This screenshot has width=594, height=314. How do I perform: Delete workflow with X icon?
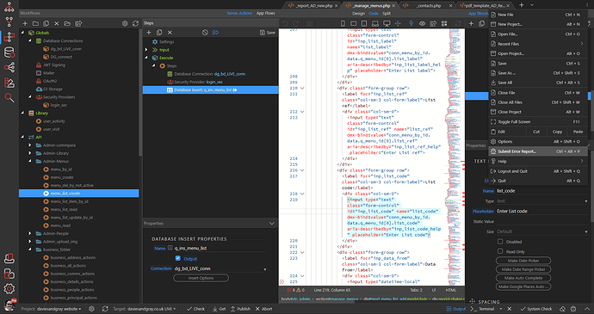[57, 23]
